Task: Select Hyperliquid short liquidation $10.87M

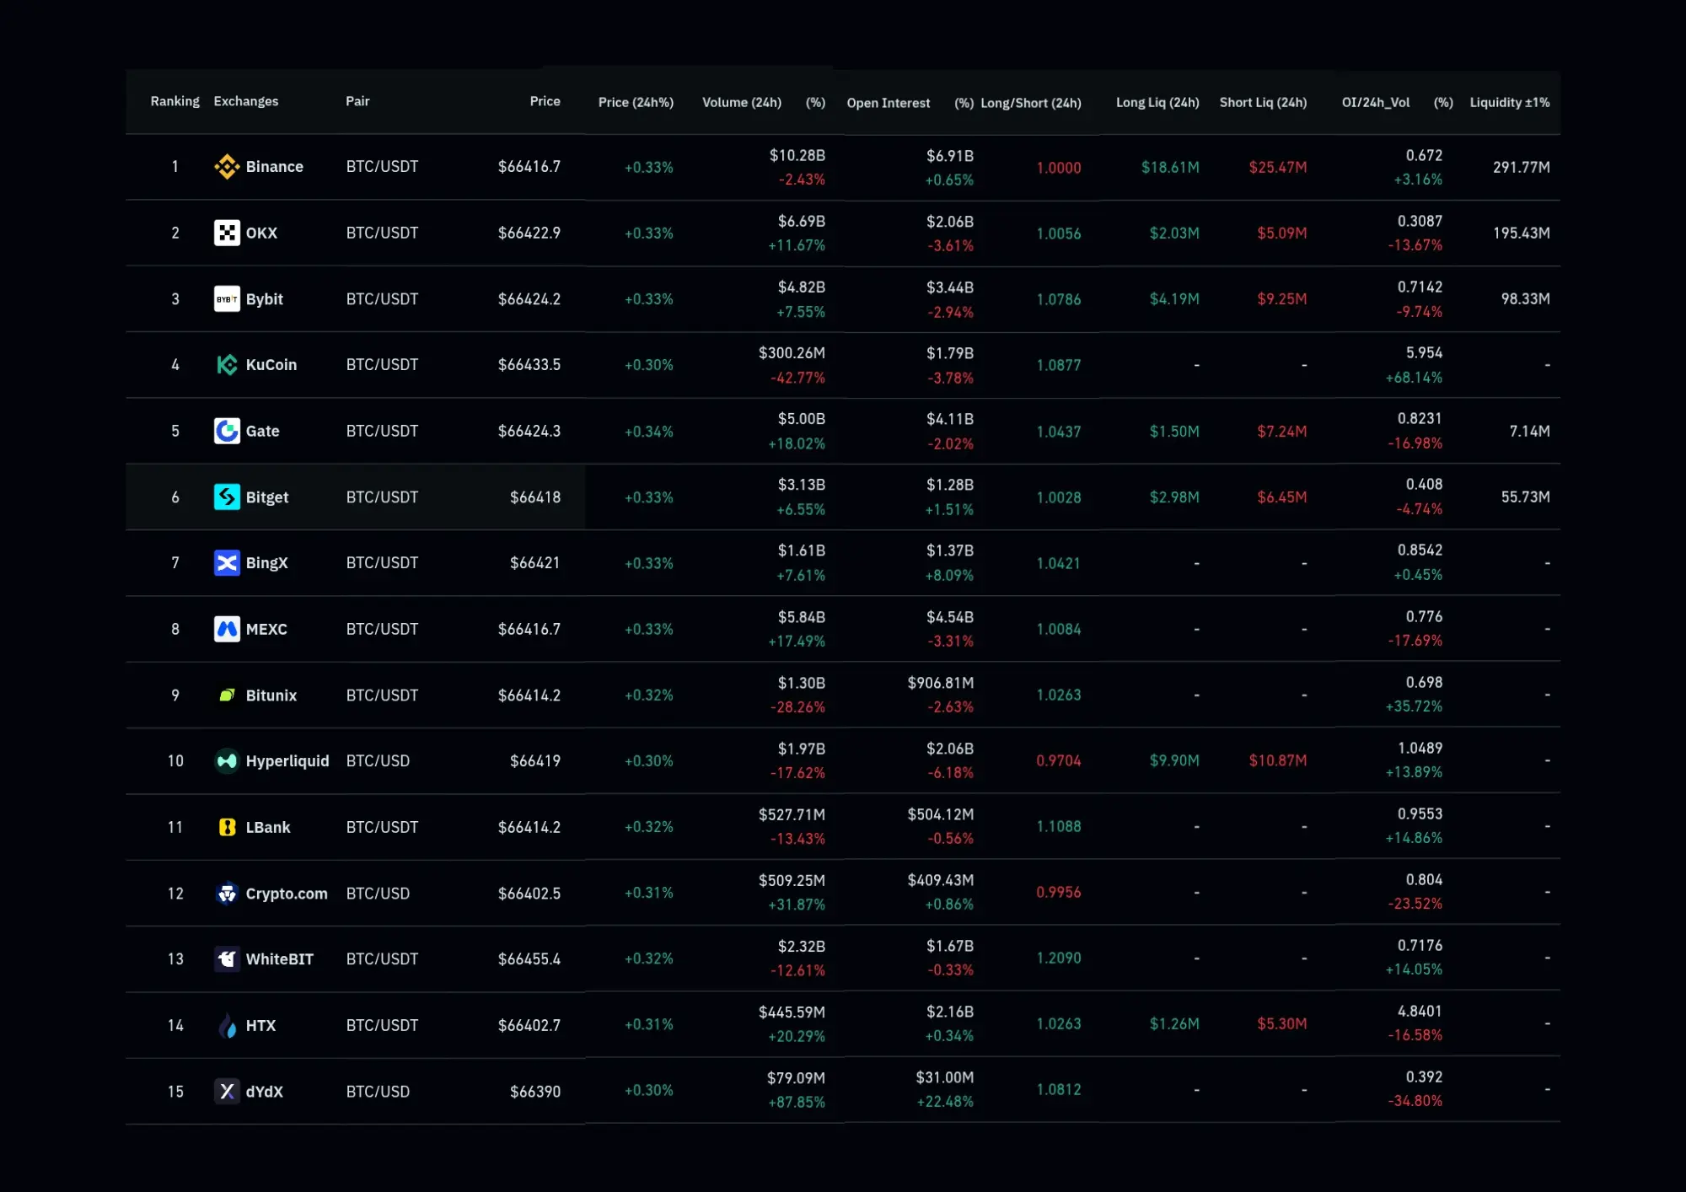Action: tap(1278, 760)
